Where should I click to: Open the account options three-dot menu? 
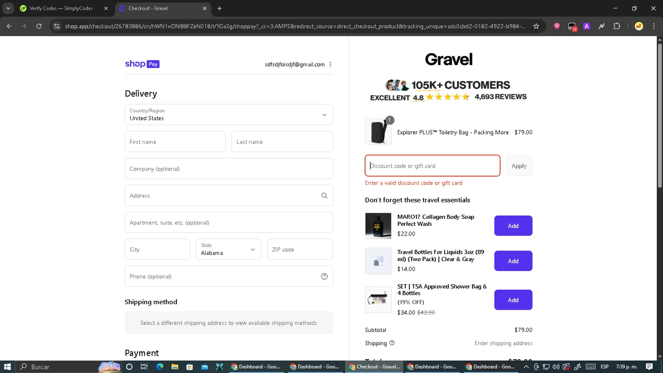click(330, 65)
